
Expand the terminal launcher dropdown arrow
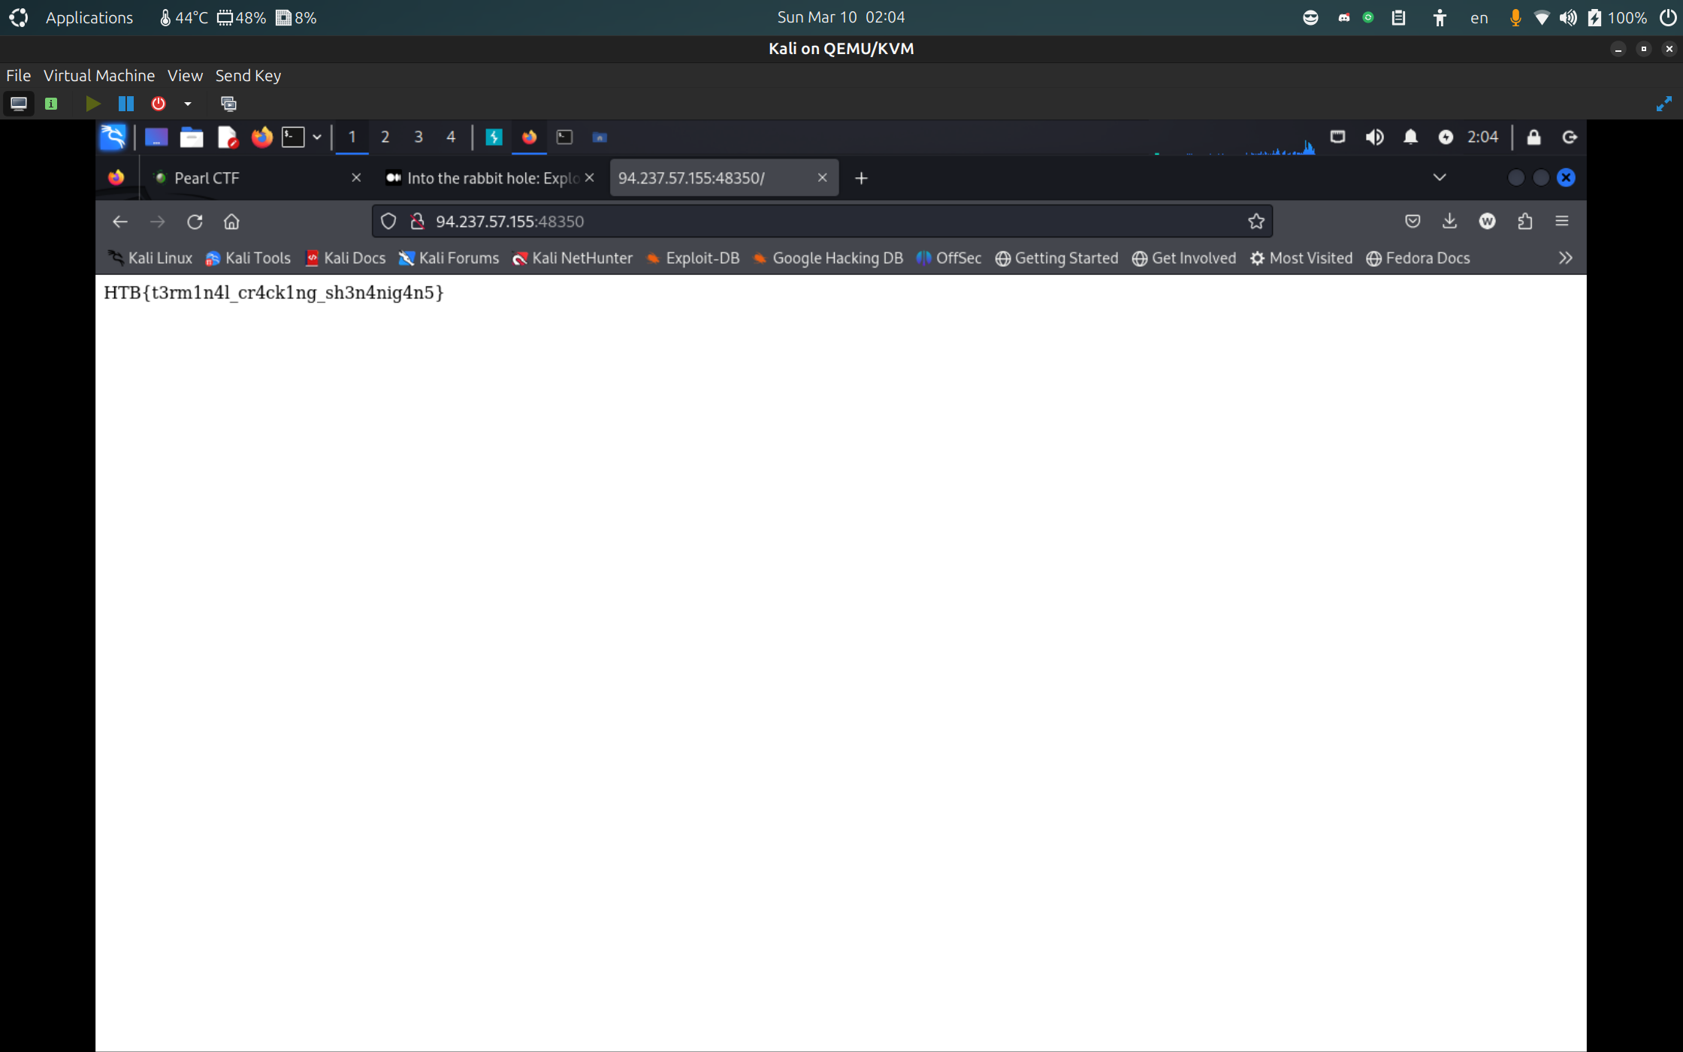[317, 138]
